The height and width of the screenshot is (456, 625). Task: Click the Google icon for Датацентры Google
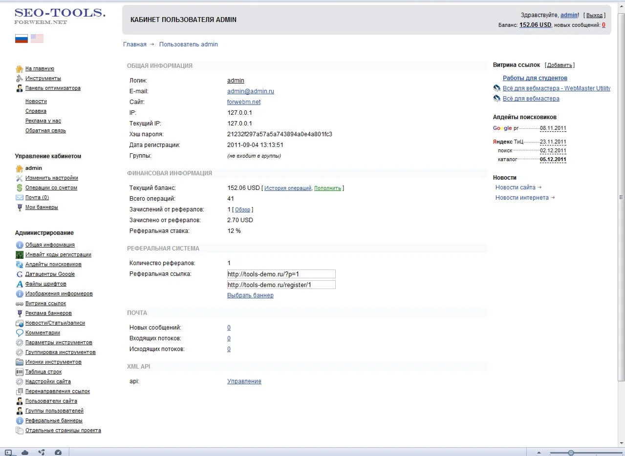point(20,274)
